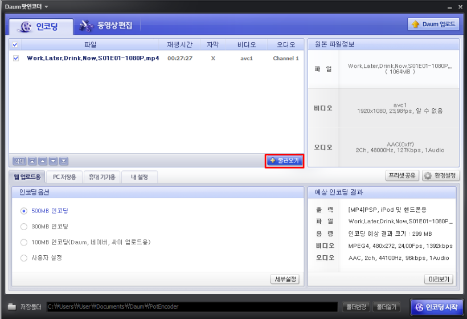Select the 휴대 기기용 tab
This screenshot has height=319, width=467.
point(102,177)
